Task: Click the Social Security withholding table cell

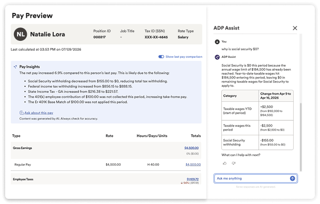Action: tap(240, 143)
